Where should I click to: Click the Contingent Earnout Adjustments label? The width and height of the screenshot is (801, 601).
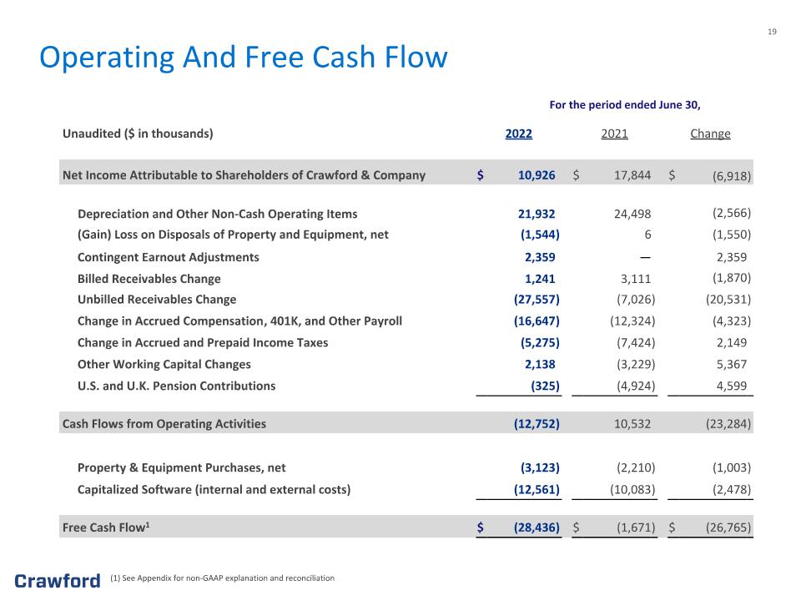(x=168, y=257)
